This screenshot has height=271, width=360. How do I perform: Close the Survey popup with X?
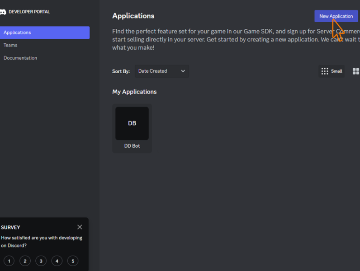(80, 227)
